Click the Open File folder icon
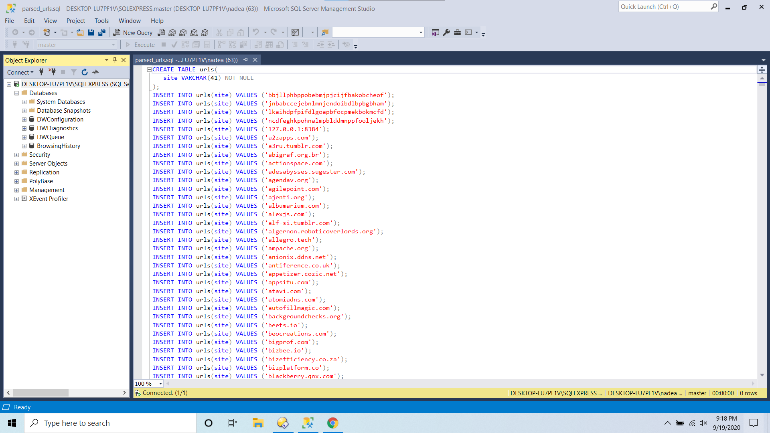This screenshot has width=770, height=433. (80, 32)
